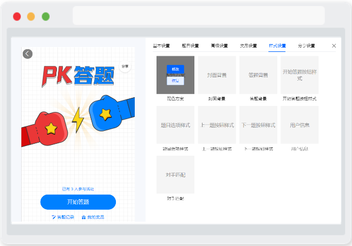Select the 题目选项样式 style tile

[x=175, y=125]
